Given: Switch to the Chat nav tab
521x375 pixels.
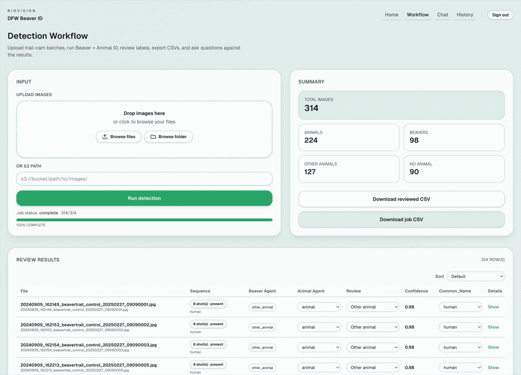Looking at the screenshot, I should 442,15.
